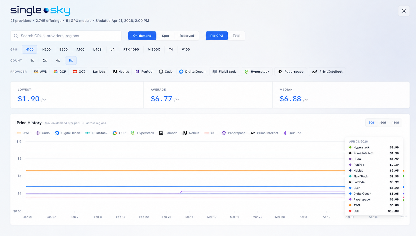The width and height of the screenshot is (416, 236).
Task: Click the single sky logo
Action: [40, 10]
